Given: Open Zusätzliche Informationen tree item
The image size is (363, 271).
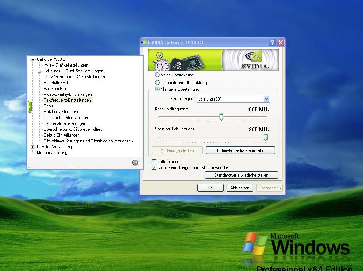Looking at the screenshot, I should 66,118.
